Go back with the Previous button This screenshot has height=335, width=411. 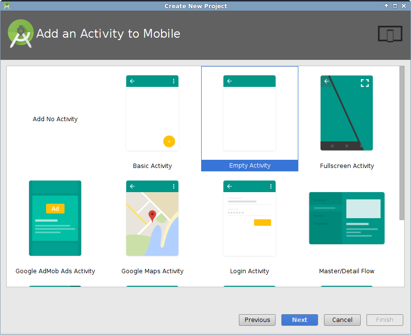click(x=257, y=320)
